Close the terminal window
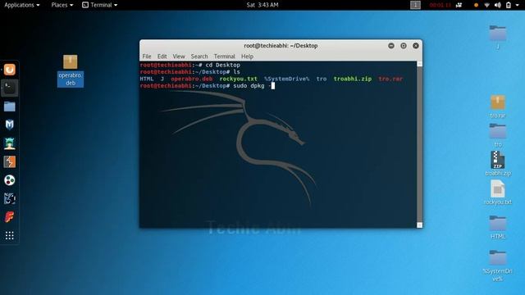Viewport: 525px width, 295px height. pyautogui.click(x=416, y=46)
